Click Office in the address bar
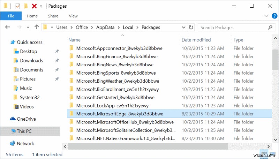This screenshot has width=279, height=159. pos(82,28)
